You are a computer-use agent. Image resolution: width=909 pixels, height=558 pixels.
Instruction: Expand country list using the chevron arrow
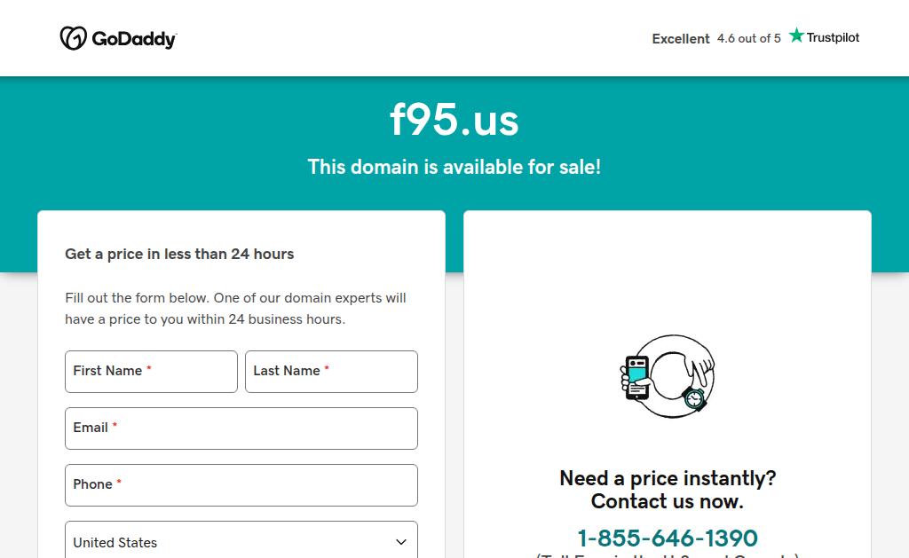click(x=401, y=542)
